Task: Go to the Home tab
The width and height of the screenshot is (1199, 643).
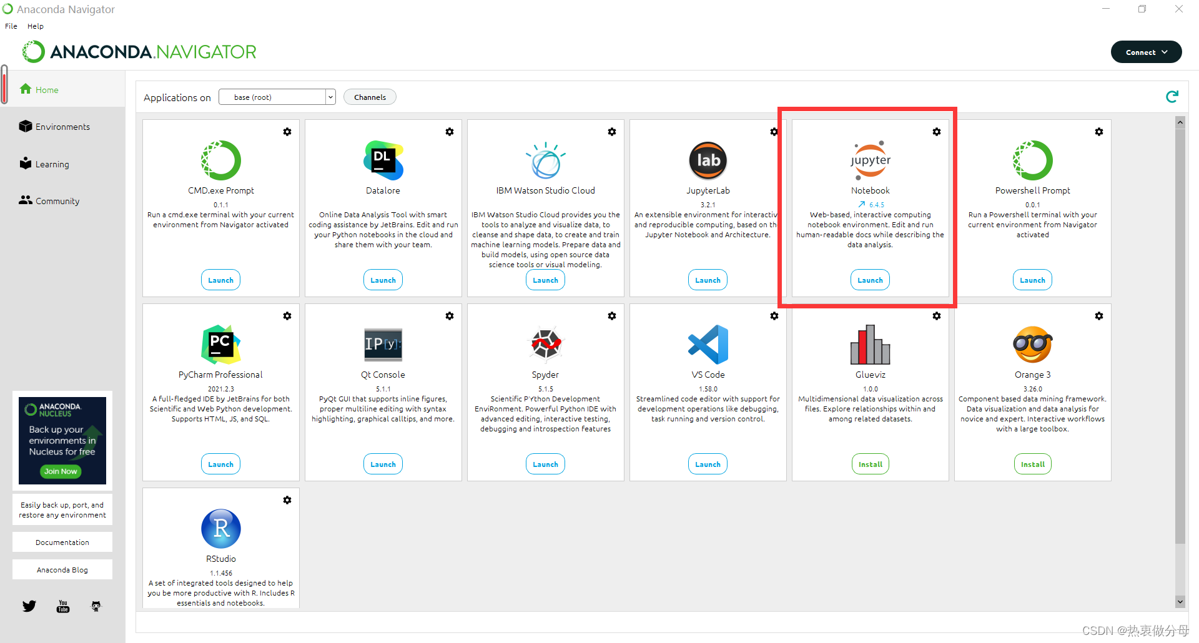Action: click(x=62, y=89)
